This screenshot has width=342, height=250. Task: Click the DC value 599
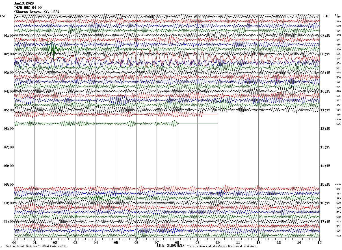[338, 21]
